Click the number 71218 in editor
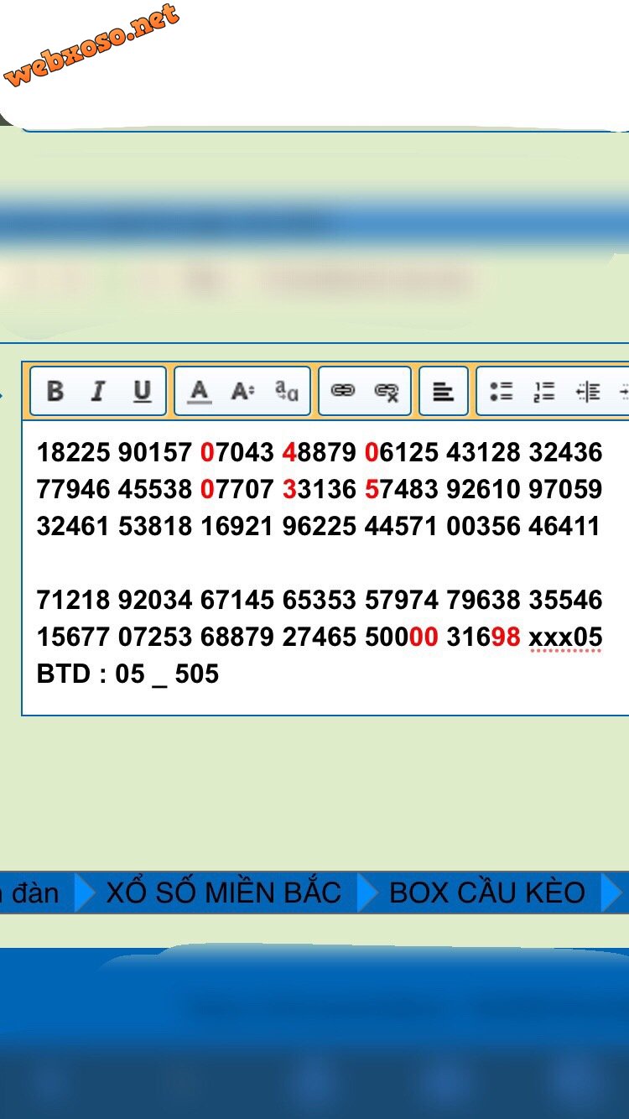Image resolution: width=629 pixels, height=1119 pixels. 74,600
